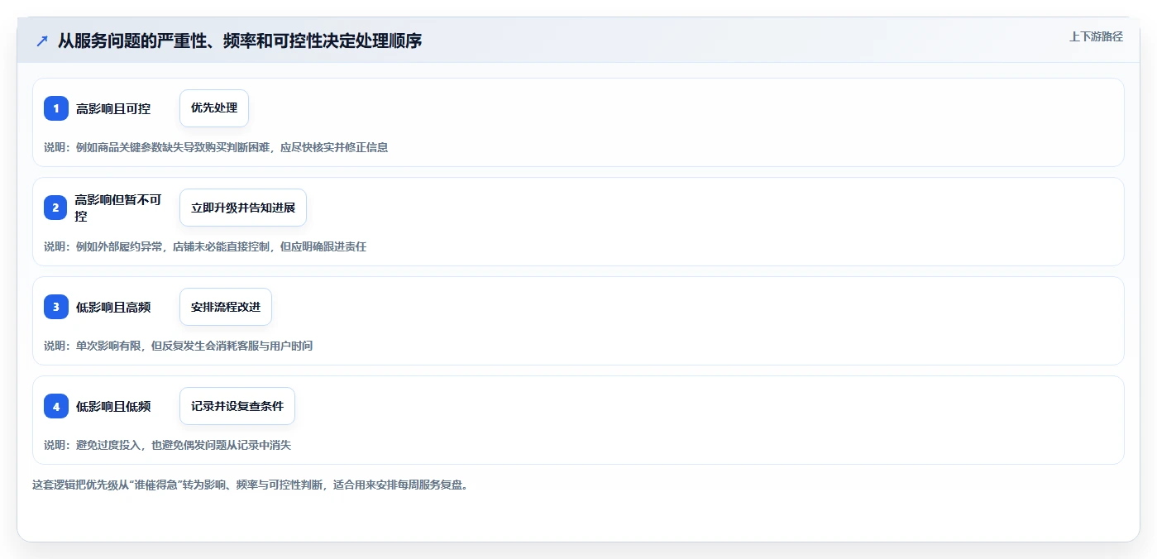Click the note about 避免过度投入
The height and width of the screenshot is (559, 1157).
click(167, 445)
